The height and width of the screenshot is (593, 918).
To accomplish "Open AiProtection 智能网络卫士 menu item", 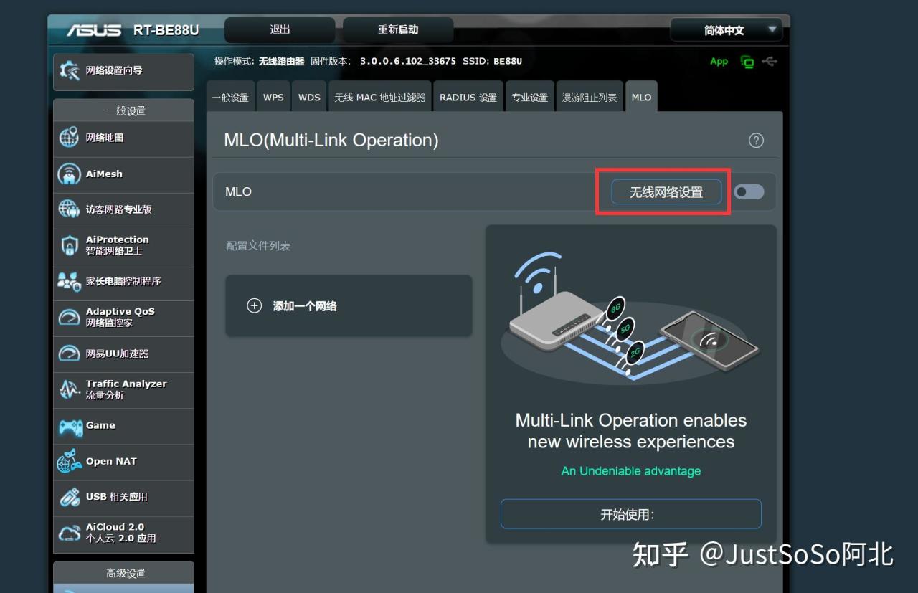I will click(x=123, y=246).
